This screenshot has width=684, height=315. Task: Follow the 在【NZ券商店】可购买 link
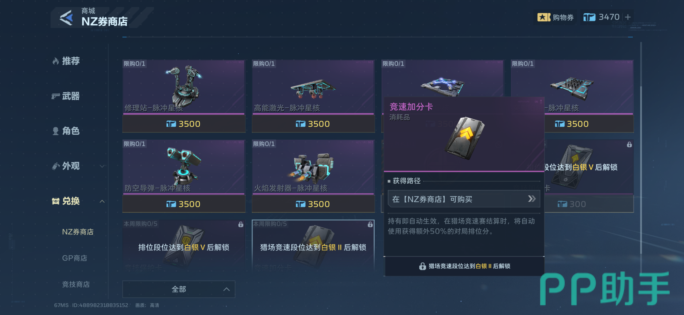coord(464,199)
